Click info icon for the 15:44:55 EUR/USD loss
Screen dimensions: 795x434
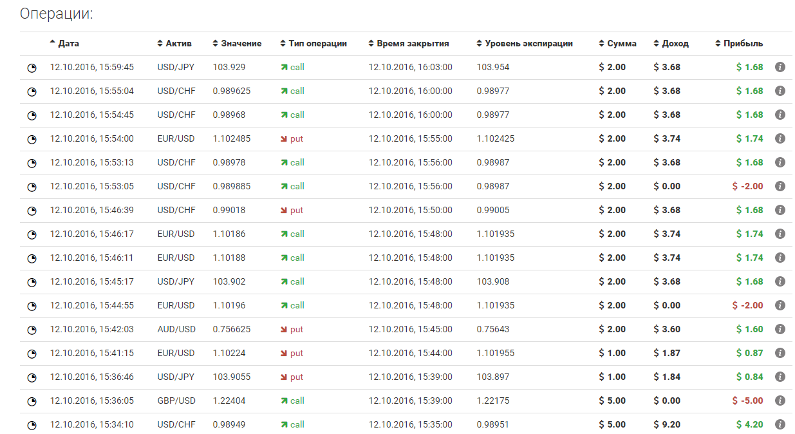[780, 305]
